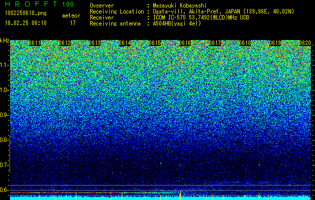The image size is (315, 200).
Task: Click the Receiving antenna label
Action: point(115,23)
